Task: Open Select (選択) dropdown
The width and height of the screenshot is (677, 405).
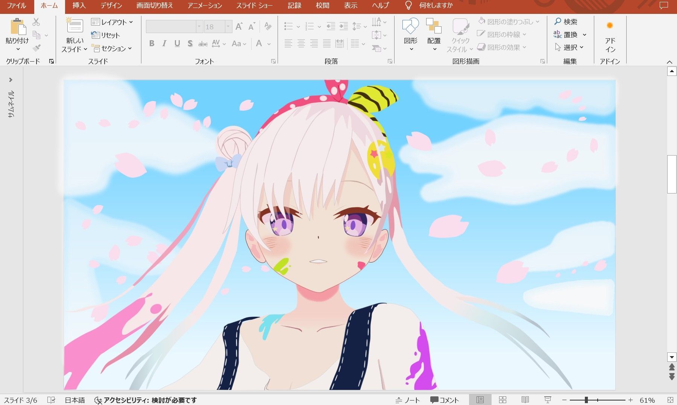Action: tap(569, 47)
